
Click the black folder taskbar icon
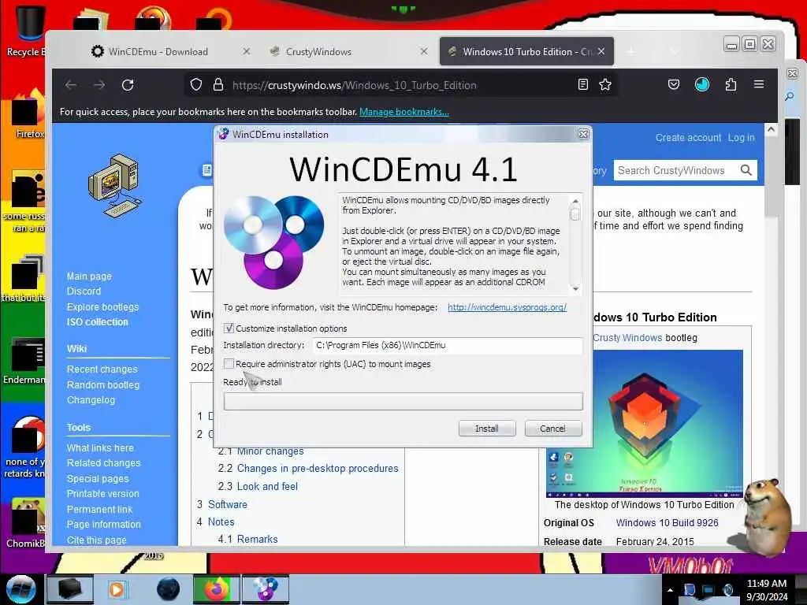click(x=69, y=589)
